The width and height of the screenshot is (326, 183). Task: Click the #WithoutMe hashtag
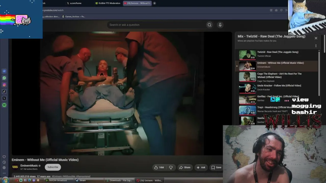click(x=69, y=176)
